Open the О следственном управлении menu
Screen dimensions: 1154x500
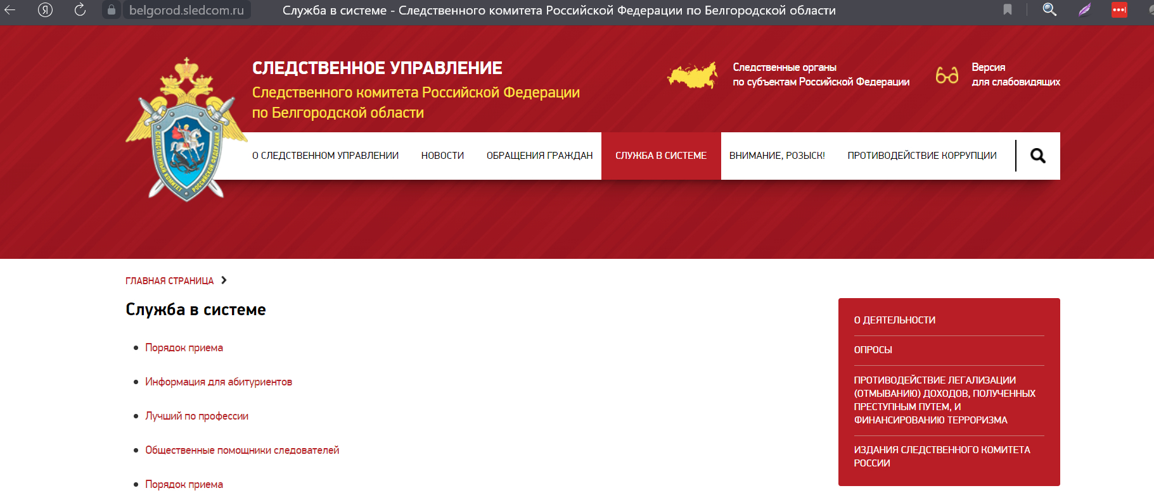click(x=325, y=156)
